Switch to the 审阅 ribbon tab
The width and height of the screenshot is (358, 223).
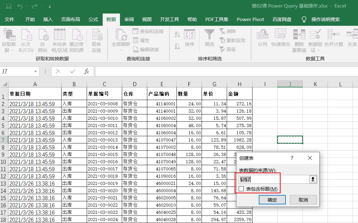click(x=129, y=20)
